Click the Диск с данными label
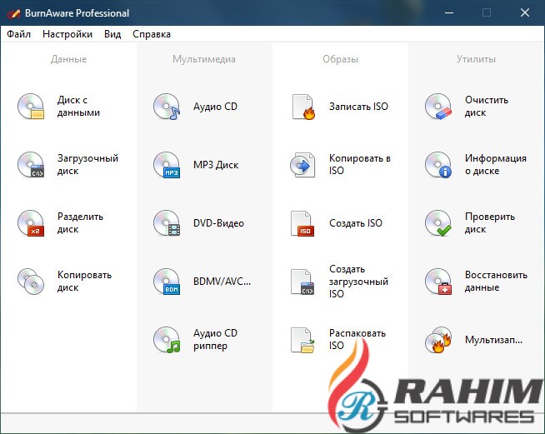 (78, 107)
